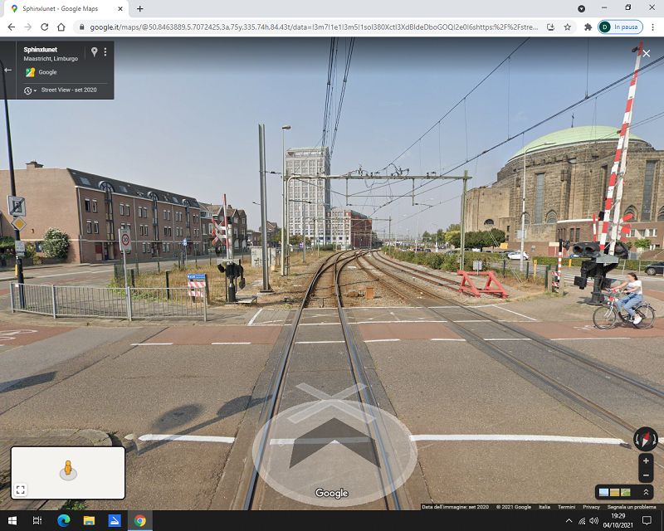This screenshot has width=664, height=531.
Task: Zoom in with the plus button
Action: pos(646,460)
